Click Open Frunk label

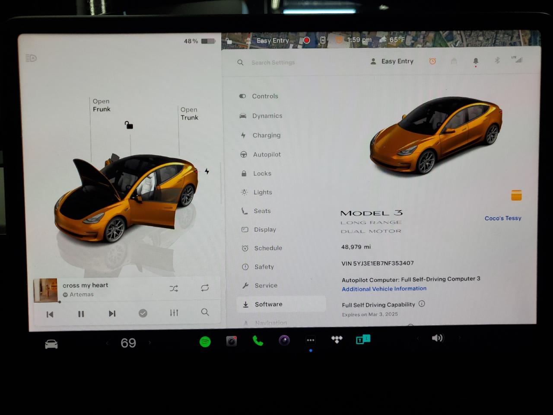[x=102, y=105]
